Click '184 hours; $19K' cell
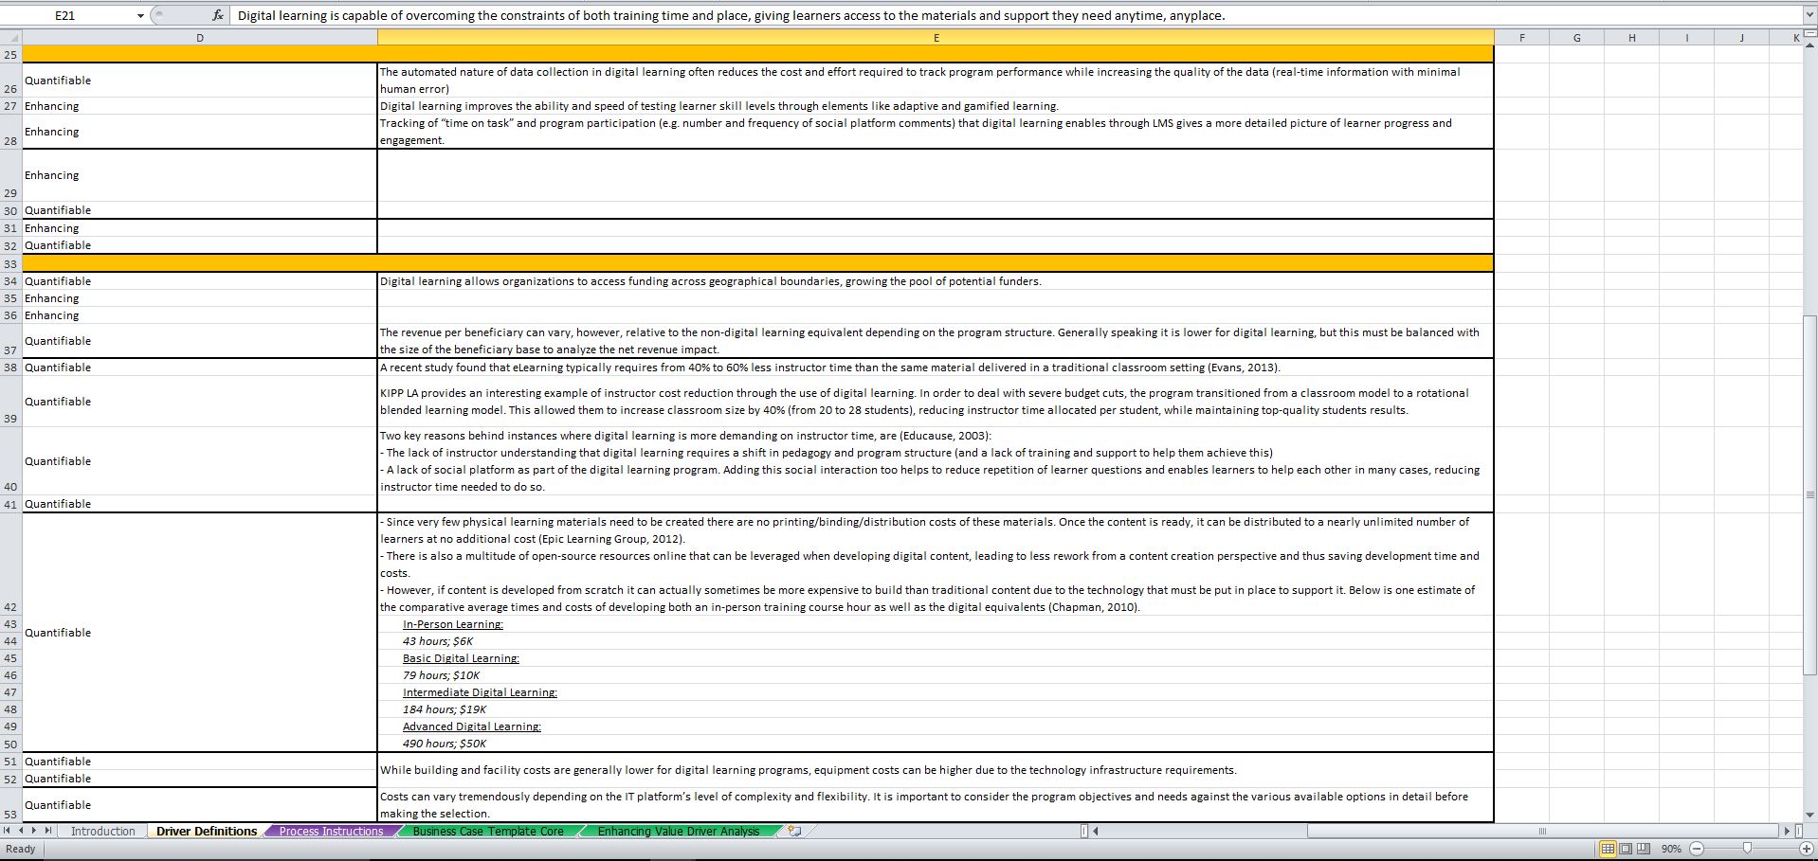This screenshot has height=861, width=1818. coord(936,709)
